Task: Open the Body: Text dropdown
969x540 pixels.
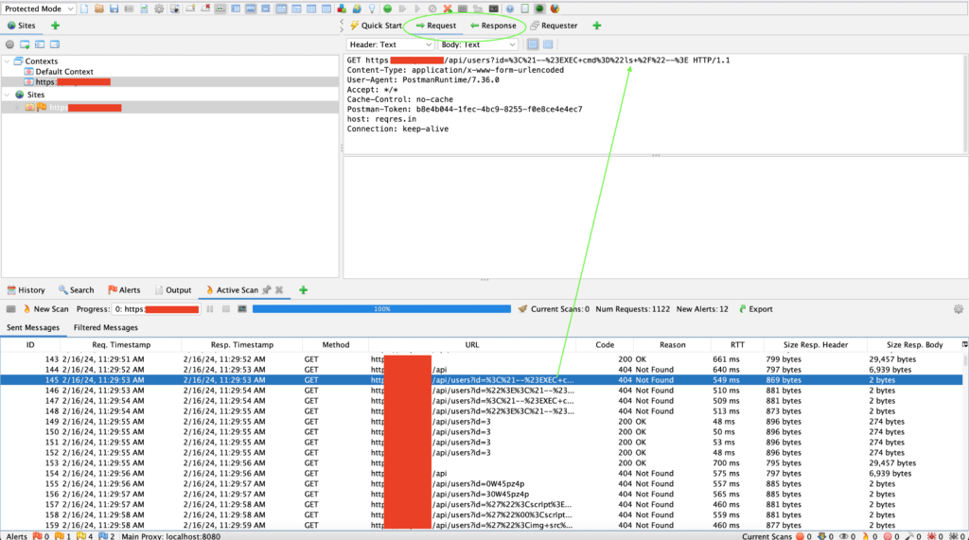Action: pyautogui.click(x=477, y=44)
